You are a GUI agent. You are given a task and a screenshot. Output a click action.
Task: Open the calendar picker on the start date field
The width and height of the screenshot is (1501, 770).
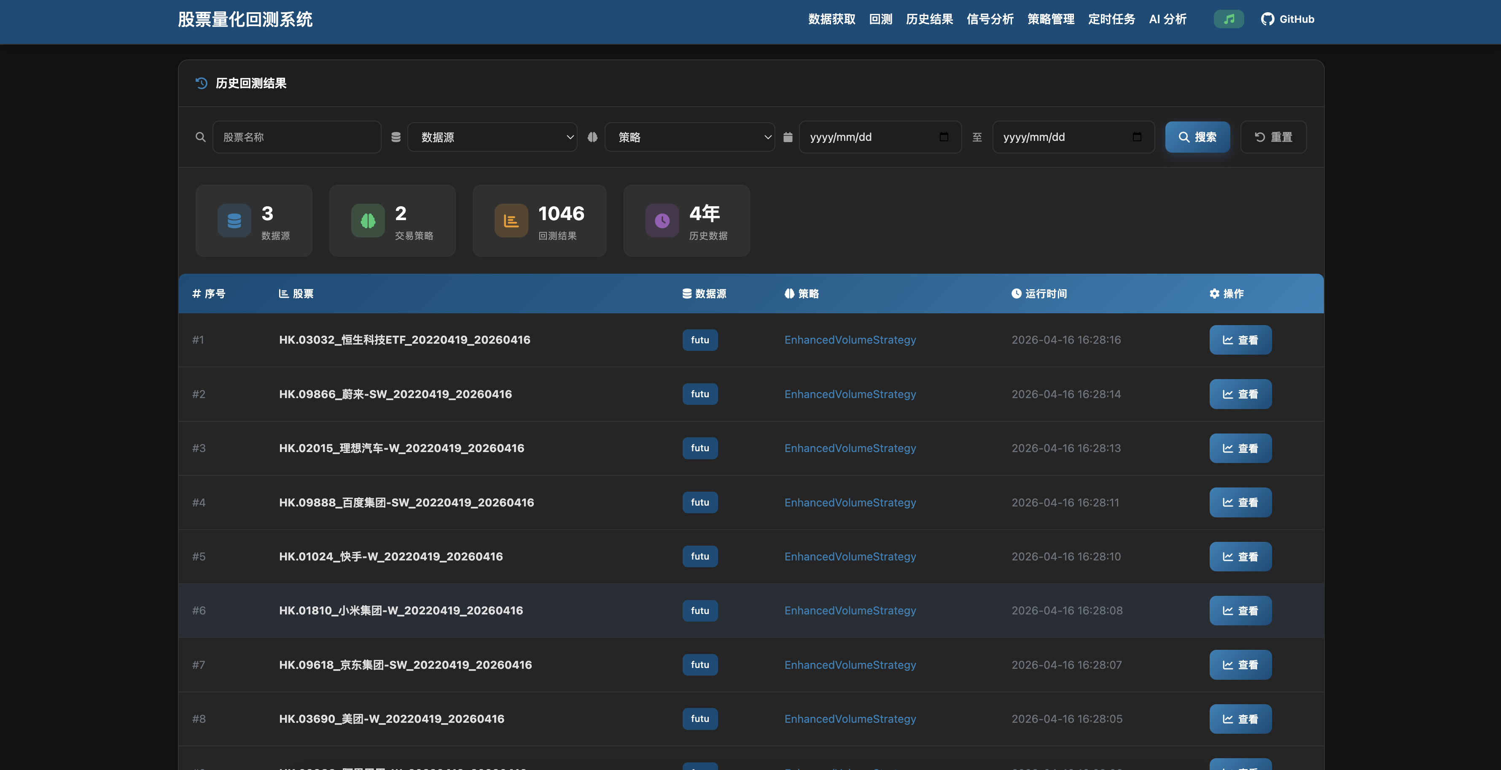coord(943,137)
